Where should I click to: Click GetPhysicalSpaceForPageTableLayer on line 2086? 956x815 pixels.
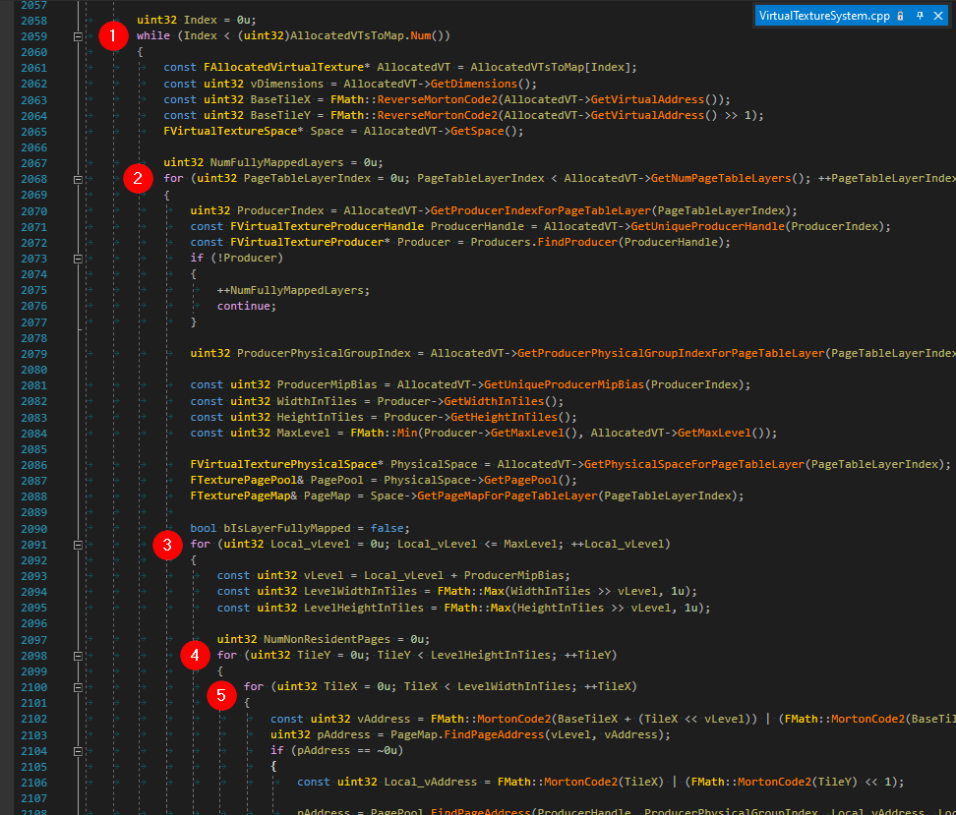(x=694, y=464)
